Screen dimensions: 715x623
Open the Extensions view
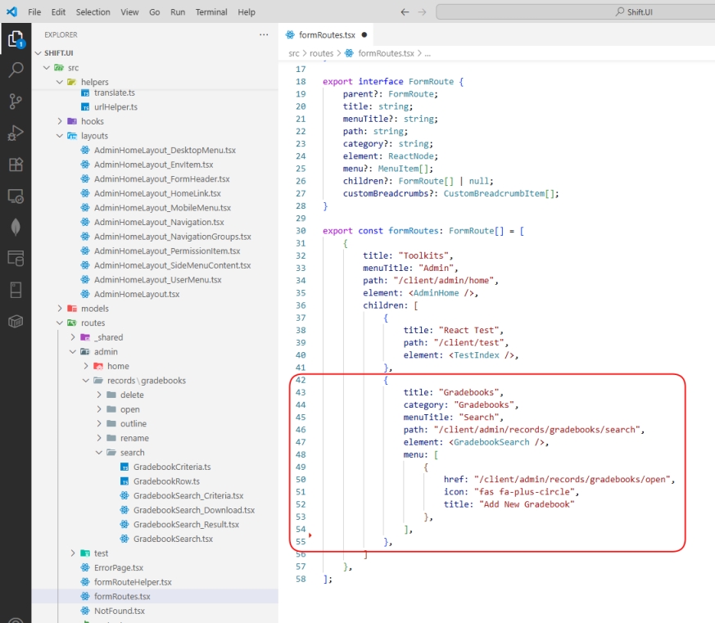(x=16, y=164)
